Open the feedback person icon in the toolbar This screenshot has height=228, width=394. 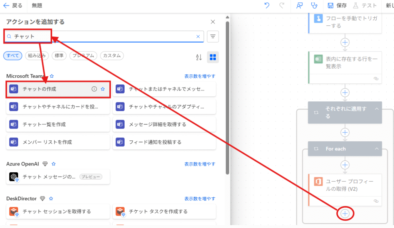pyautogui.click(x=299, y=5)
